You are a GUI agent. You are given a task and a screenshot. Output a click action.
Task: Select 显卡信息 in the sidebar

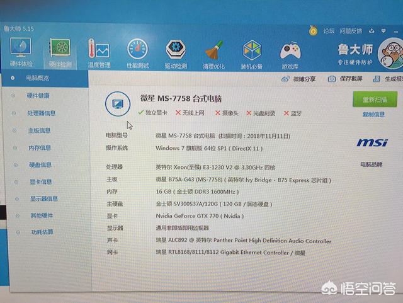pos(40,182)
